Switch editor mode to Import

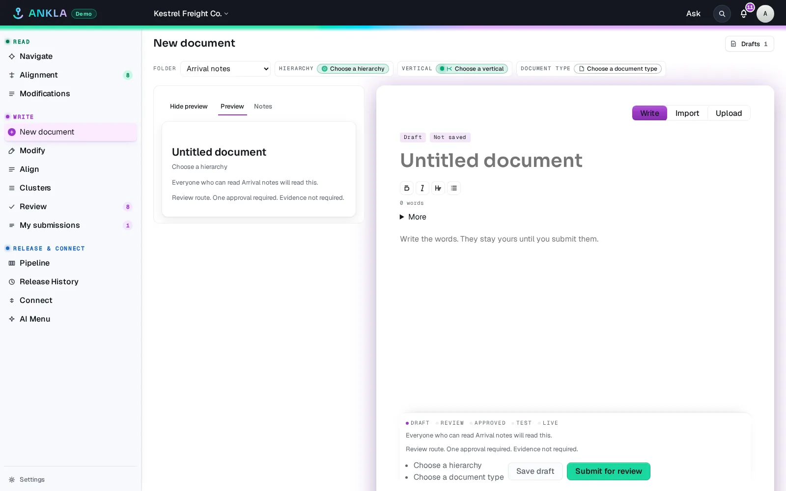pos(687,113)
